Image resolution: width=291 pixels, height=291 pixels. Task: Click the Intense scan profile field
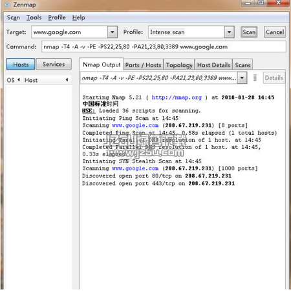pos(186,32)
